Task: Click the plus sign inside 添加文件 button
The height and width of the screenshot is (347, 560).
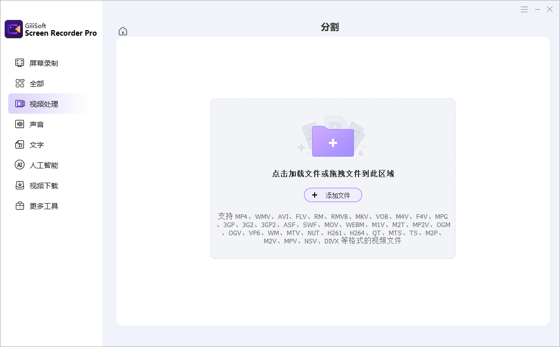Action: click(x=315, y=195)
